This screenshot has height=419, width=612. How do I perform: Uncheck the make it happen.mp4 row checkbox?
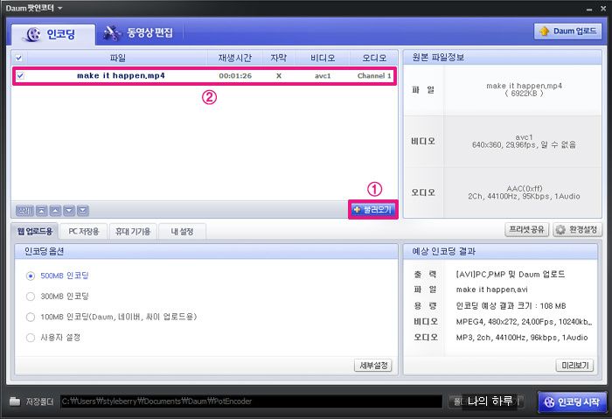20,76
